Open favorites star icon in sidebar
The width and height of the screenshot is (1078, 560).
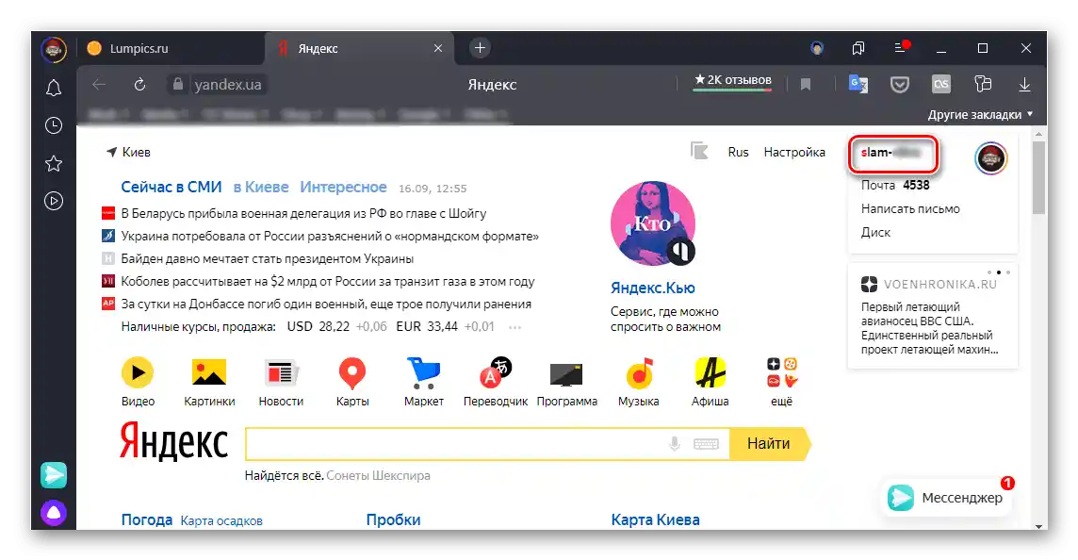(x=54, y=163)
